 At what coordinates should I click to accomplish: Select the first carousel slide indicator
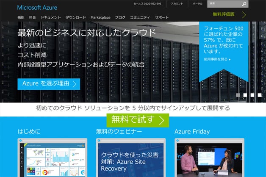point(238,95)
